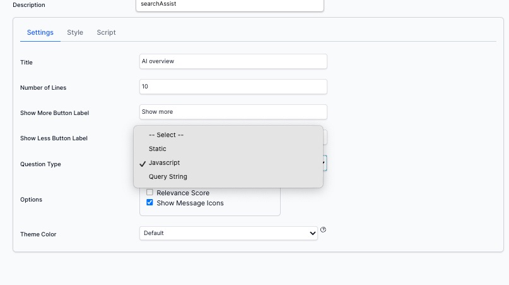This screenshot has width=509, height=285.
Task: Click the Relevance Score label text
Action: [x=183, y=193]
